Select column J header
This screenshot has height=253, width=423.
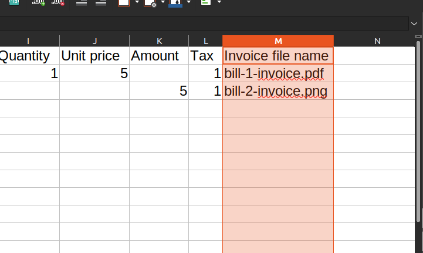tap(94, 41)
